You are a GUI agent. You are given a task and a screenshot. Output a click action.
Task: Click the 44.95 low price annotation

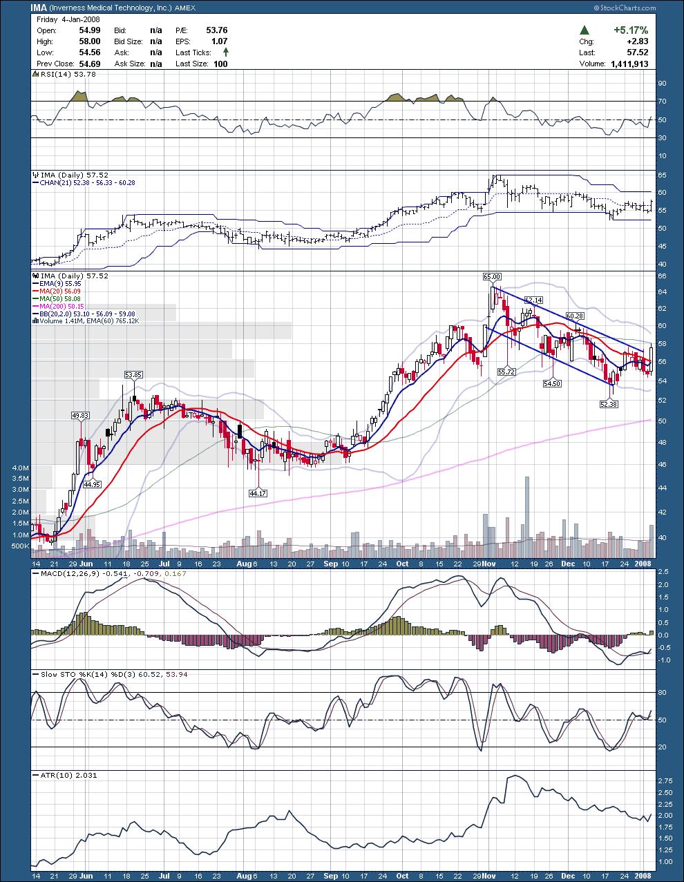[92, 485]
